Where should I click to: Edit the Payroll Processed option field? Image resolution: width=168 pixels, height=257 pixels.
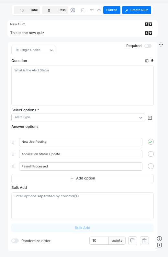[81, 166]
